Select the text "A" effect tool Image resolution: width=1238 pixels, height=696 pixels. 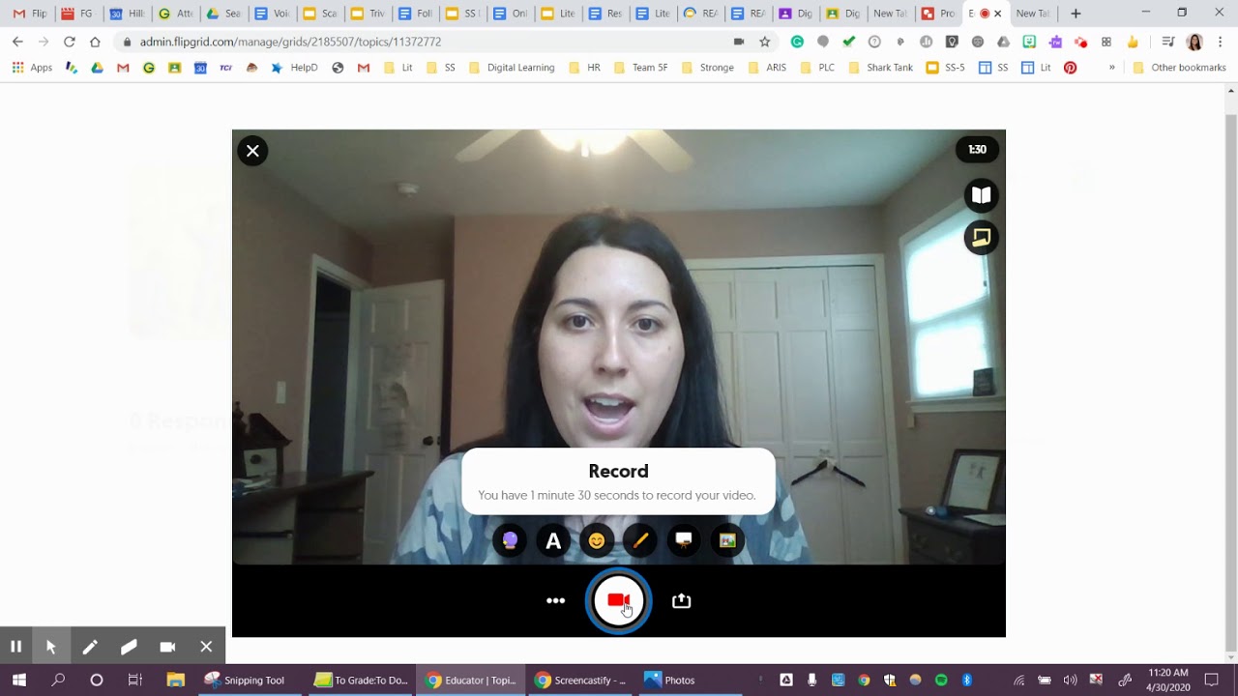(x=553, y=540)
